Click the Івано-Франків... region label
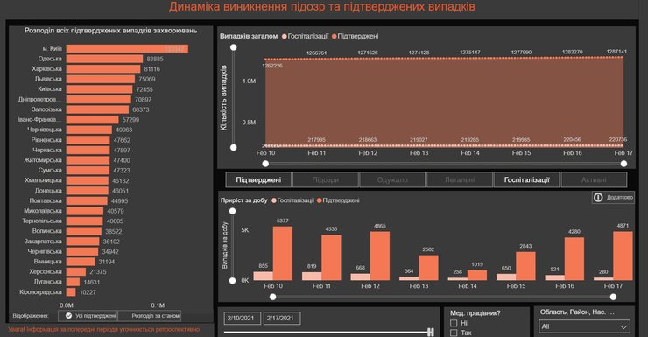This screenshot has height=337, width=648. tap(39, 120)
